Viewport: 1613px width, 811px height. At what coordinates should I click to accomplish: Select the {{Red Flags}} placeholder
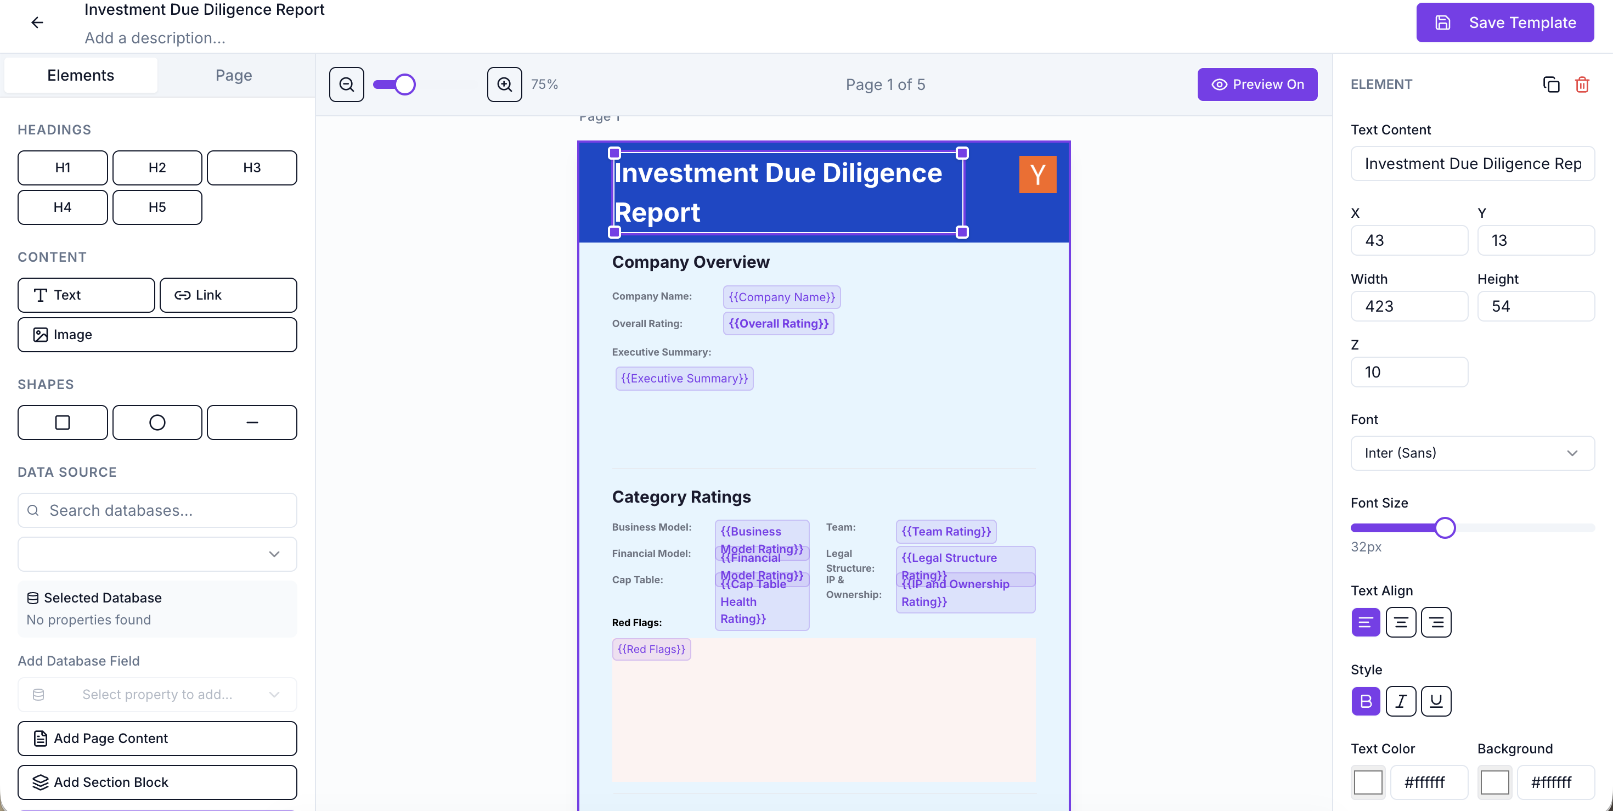(651, 650)
